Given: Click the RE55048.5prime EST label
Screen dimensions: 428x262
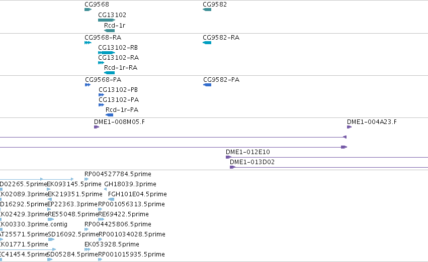Looking at the screenshot, I should pos(73,214).
